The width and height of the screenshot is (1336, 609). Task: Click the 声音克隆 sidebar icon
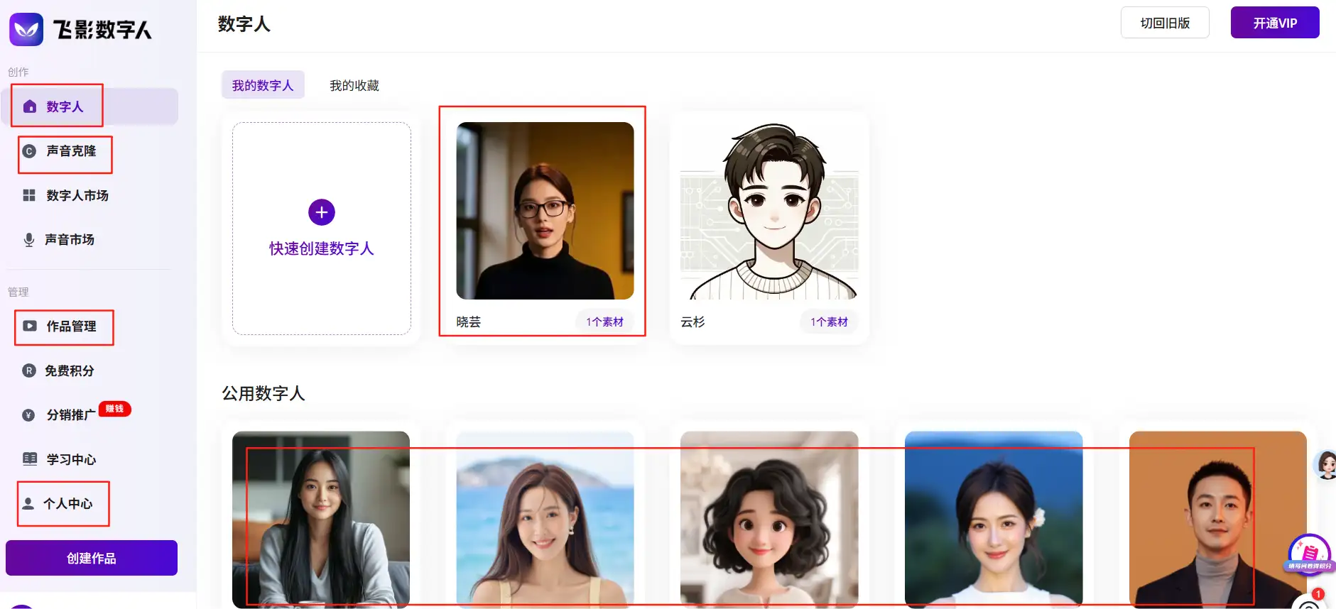[x=29, y=151]
